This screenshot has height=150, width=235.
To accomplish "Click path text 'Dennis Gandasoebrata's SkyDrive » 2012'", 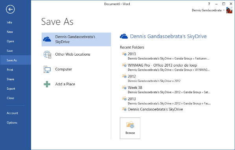I will coord(154,81).
